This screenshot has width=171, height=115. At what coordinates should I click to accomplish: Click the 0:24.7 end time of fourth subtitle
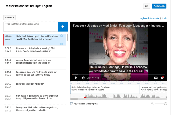8,75
